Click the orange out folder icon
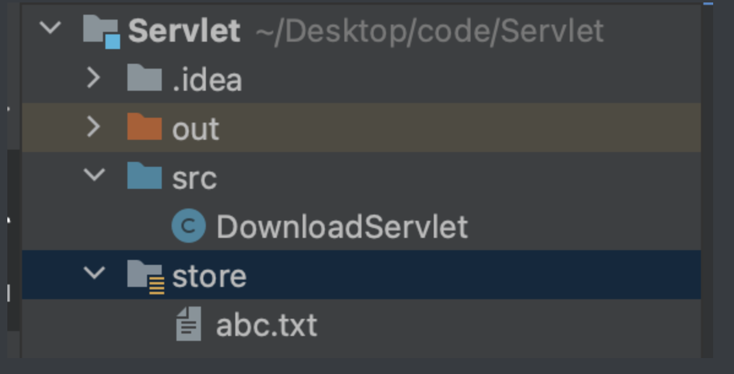734x374 pixels. coord(145,128)
